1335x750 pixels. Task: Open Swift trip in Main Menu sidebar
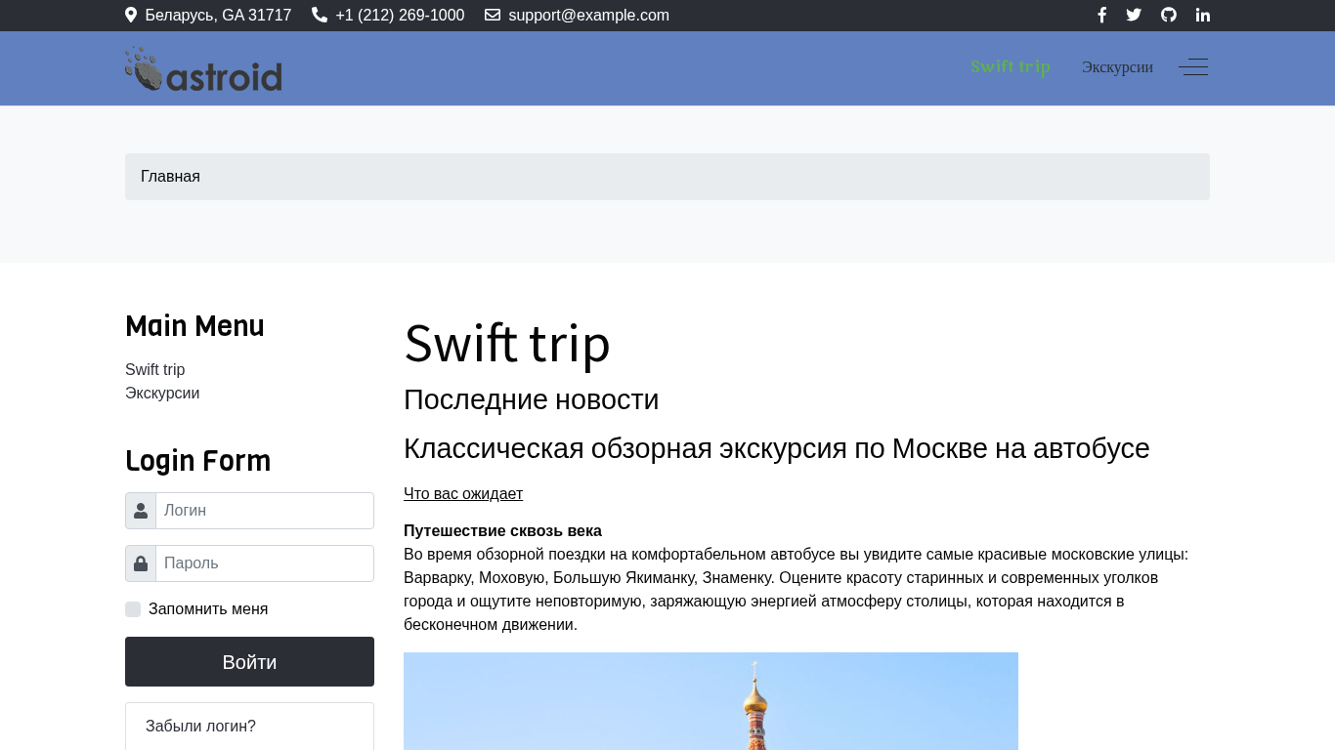coord(154,369)
